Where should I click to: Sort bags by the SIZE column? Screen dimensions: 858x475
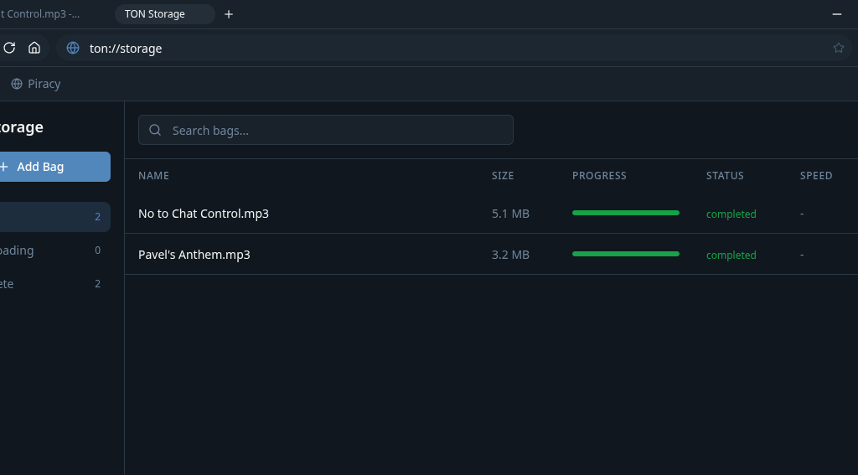pyautogui.click(x=503, y=176)
